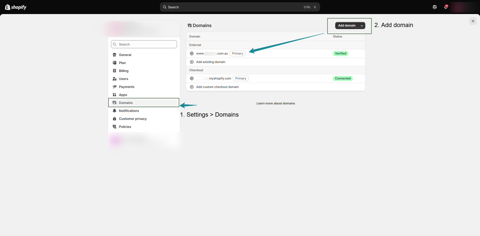Expand the Add domain dropdown arrow
Screen dimensions: 480x236
362,25
